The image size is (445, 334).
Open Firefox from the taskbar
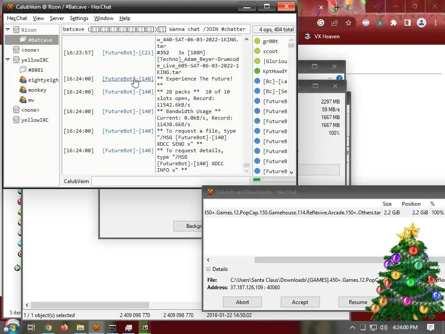coord(64,327)
